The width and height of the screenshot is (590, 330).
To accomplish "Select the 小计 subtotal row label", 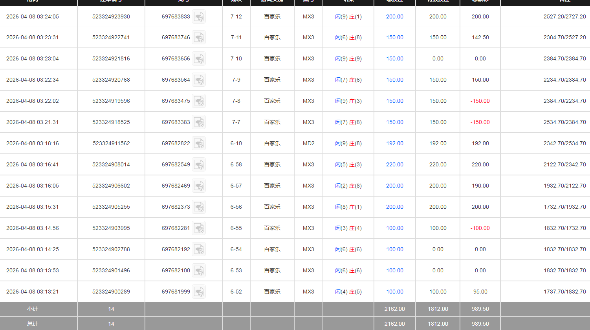I will [33, 309].
